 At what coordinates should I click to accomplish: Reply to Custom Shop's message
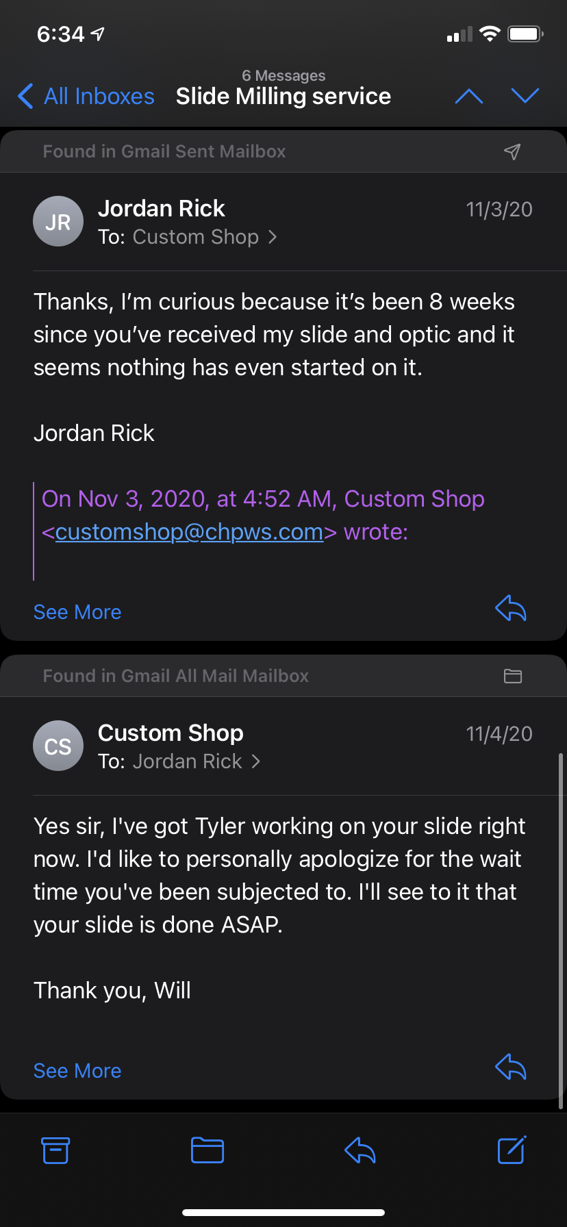[x=511, y=1066]
